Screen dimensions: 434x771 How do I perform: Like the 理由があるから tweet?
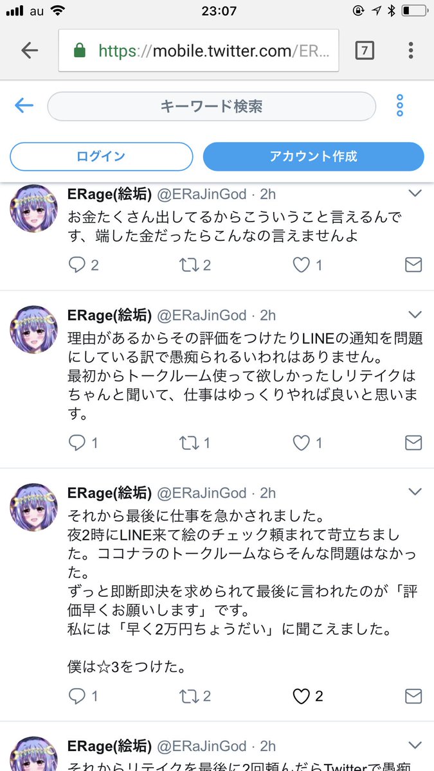[302, 443]
